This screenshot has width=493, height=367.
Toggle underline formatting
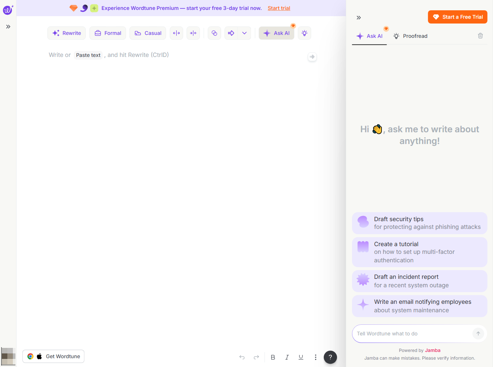301,357
